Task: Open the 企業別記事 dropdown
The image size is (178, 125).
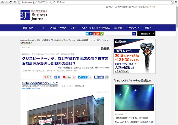Action: tap(146, 34)
